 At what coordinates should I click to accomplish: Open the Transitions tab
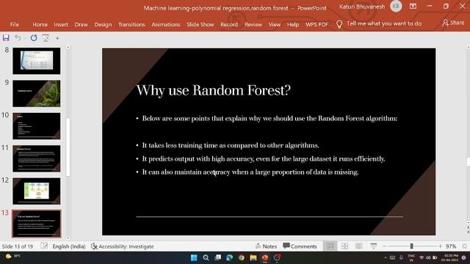(131, 24)
